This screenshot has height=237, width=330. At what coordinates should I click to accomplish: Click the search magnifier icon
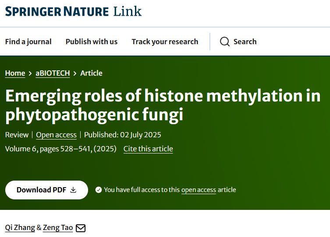tap(225, 42)
